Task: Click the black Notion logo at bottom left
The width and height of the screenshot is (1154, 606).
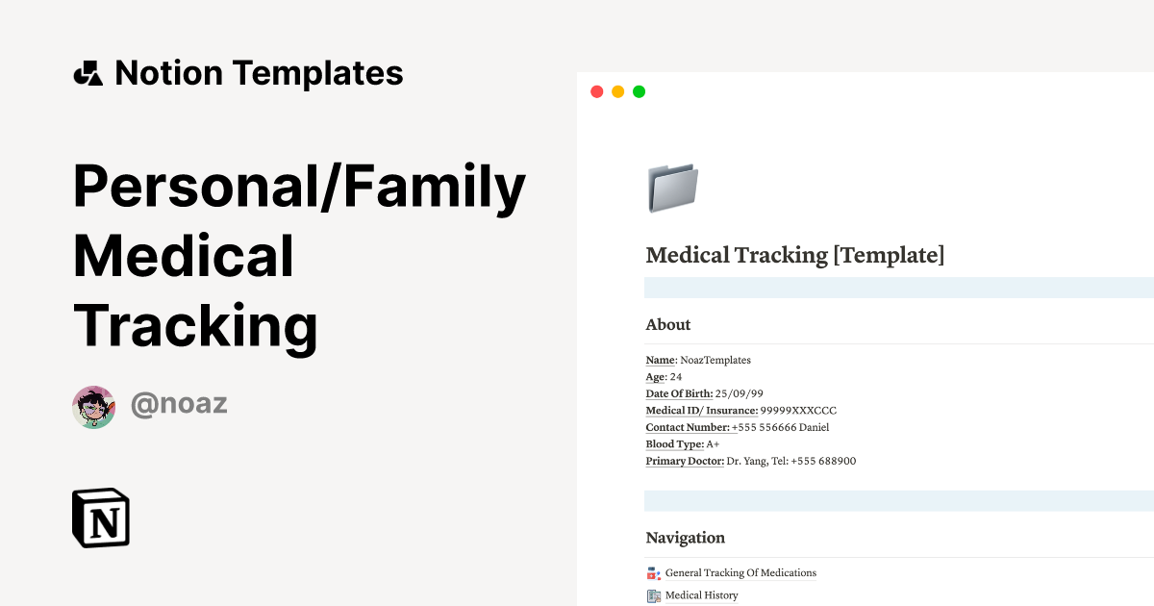Action: [100, 518]
